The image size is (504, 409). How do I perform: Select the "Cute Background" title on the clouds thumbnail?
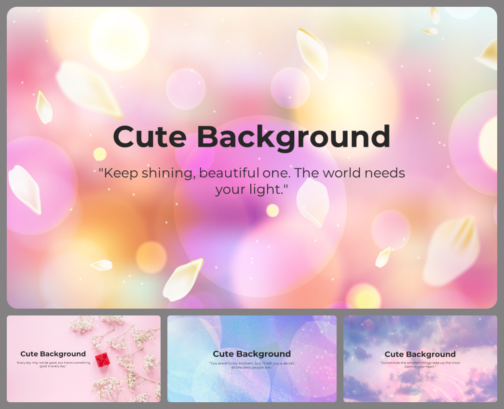pos(420,354)
